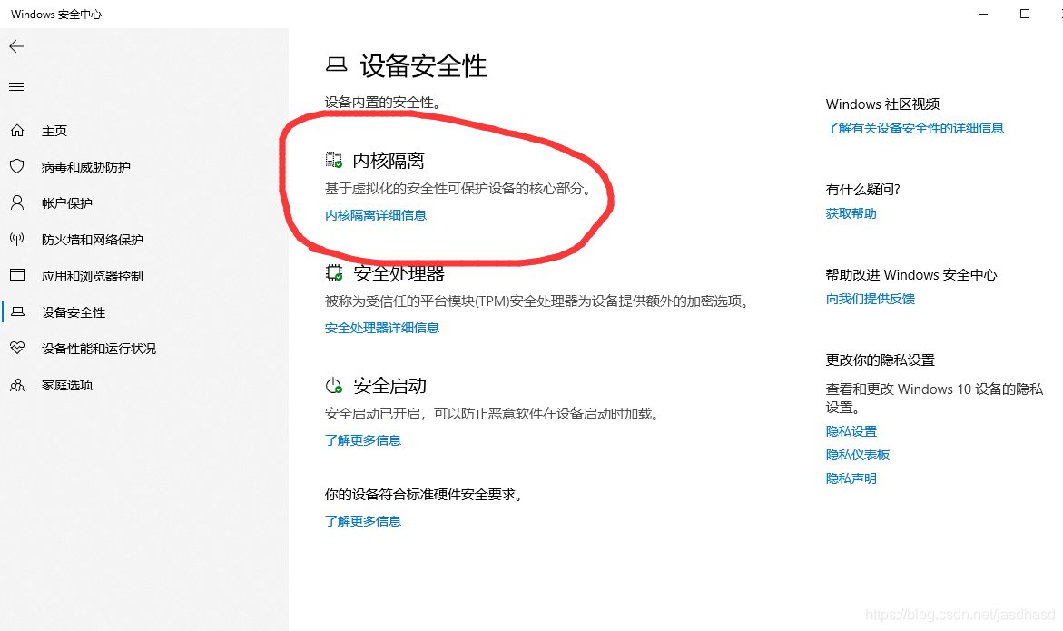
Task: Open 安全处理器详细信息 link
Action: 381,328
